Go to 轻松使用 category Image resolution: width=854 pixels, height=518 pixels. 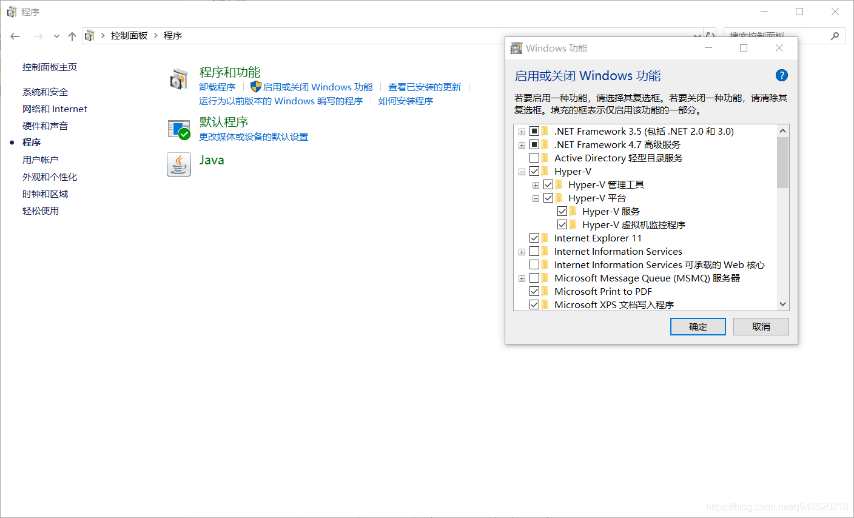(41, 211)
